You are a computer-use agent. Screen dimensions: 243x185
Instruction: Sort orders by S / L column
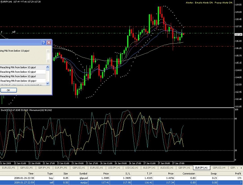tap(121, 173)
